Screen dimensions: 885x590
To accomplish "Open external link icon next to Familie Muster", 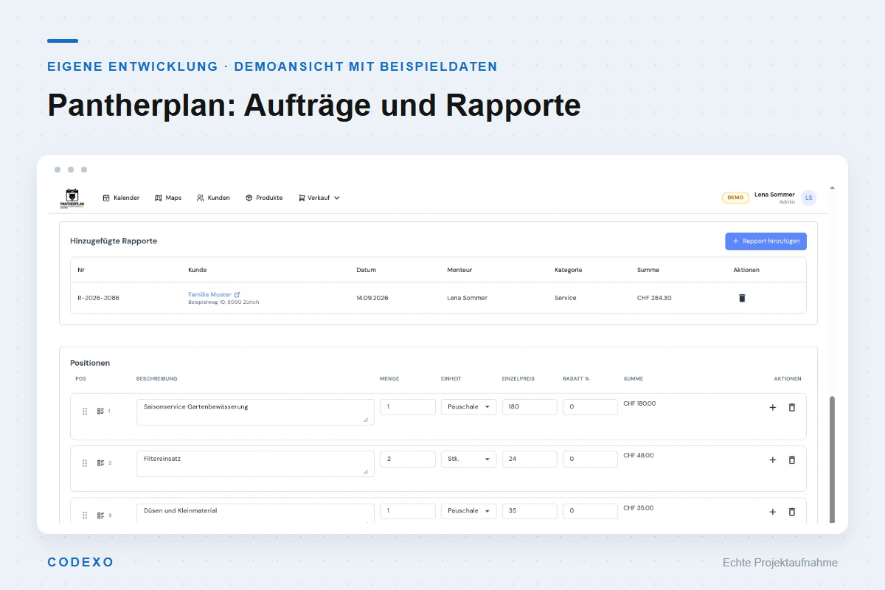I will 237,294.
